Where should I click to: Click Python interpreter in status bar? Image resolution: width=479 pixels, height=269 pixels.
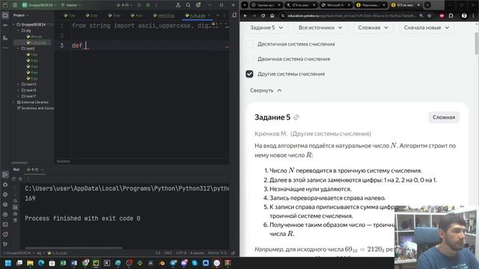[x=217, y=253]
